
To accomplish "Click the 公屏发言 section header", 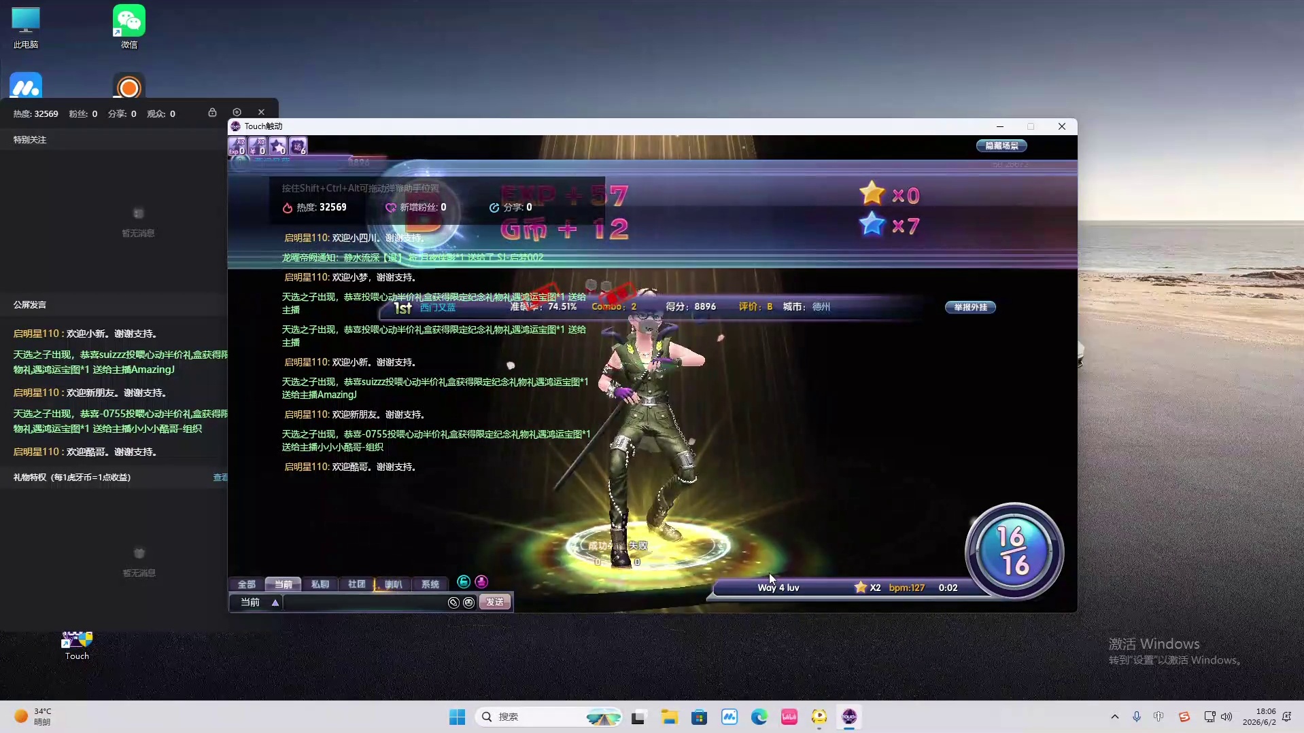I will pos(30,305).
